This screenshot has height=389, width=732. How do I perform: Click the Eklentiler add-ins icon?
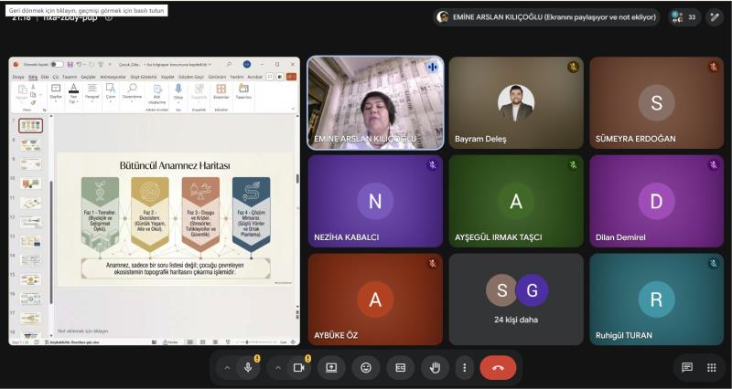point(221,92)
